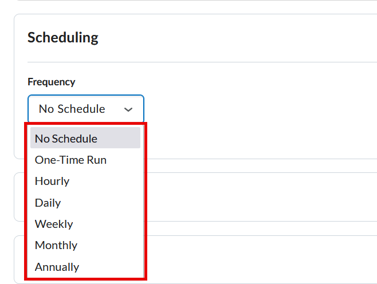
Task: Pick Daily from the dropdown list
Action: [x=48, y=203]
